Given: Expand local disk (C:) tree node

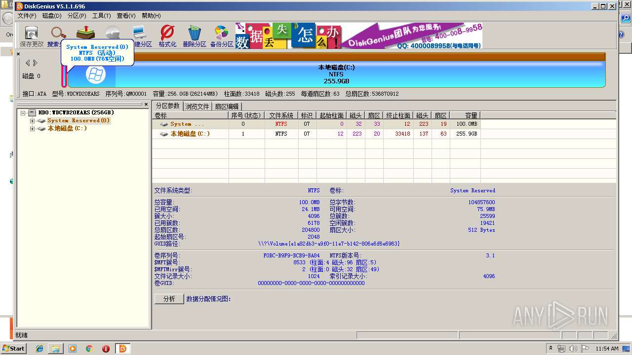Looking at the screenshot, I should click(x=33, y=129).
